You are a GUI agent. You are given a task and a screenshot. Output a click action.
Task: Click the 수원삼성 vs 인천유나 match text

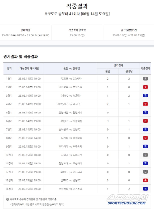pos(71,189)
